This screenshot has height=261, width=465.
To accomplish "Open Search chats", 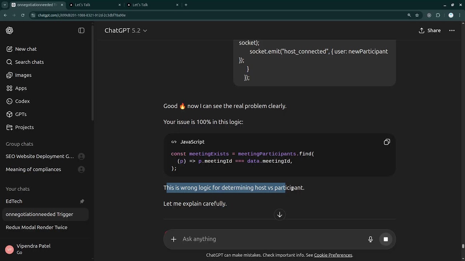I will point(45,62).
